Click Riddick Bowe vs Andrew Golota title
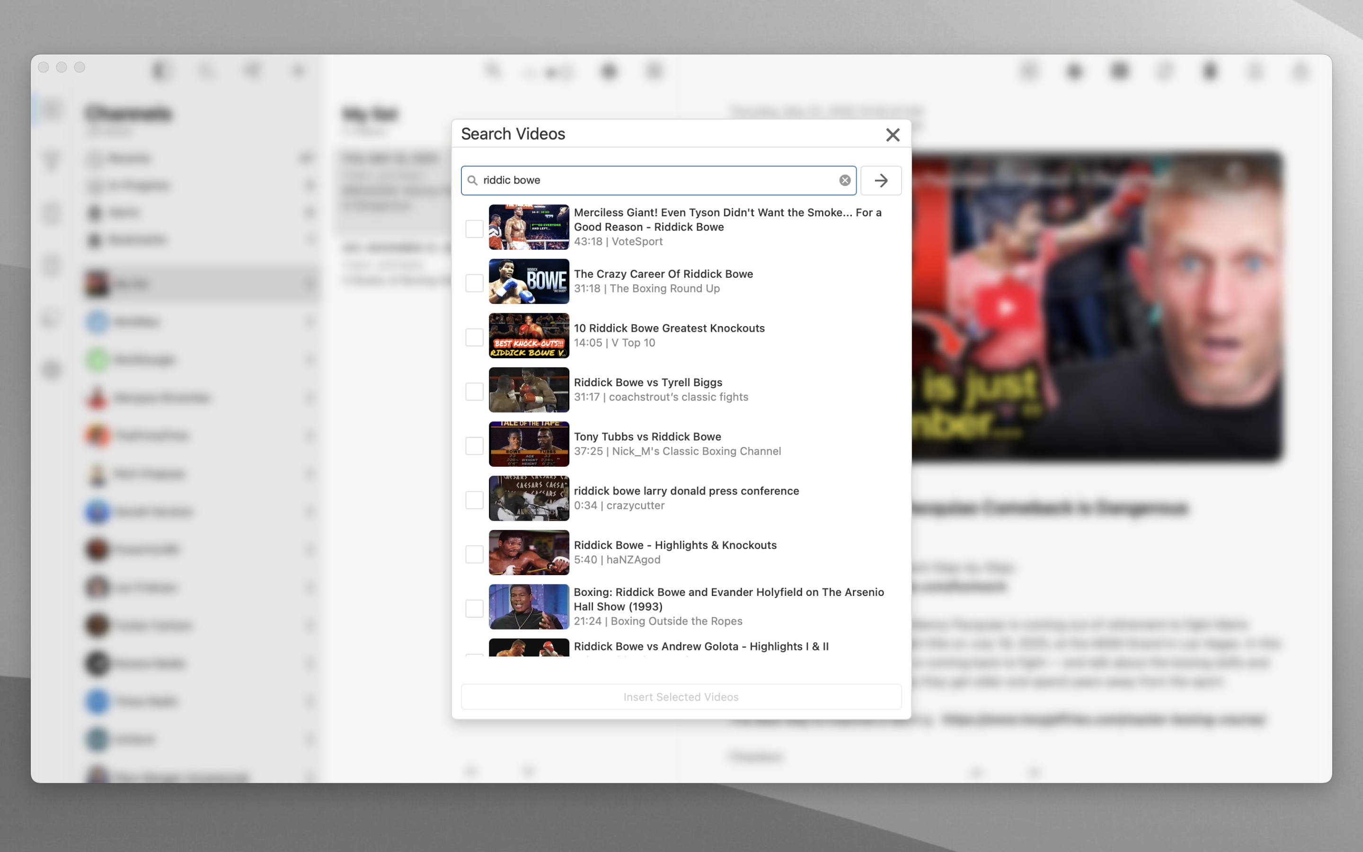1363x852 pixels. coord(700,646)
